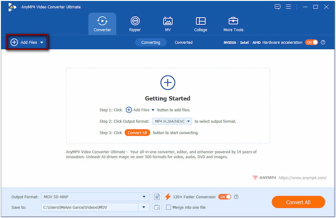Click Convert All in the Step 3 instructions
Viewport: 336px width, 218px height.
137,133
